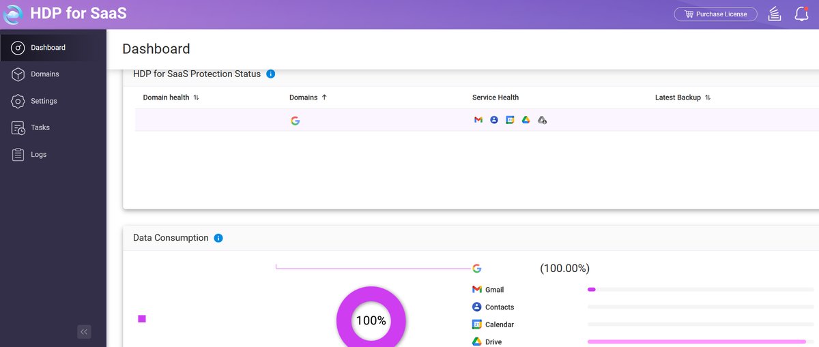
Task: Click the grey Shared Drive icon in Service Health
Action: coord(542,120)
